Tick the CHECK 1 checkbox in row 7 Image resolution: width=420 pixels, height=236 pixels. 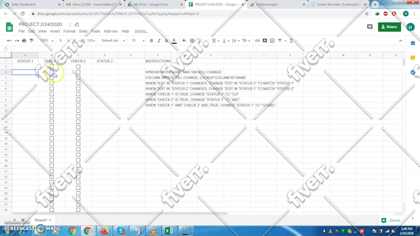[51, 94]
